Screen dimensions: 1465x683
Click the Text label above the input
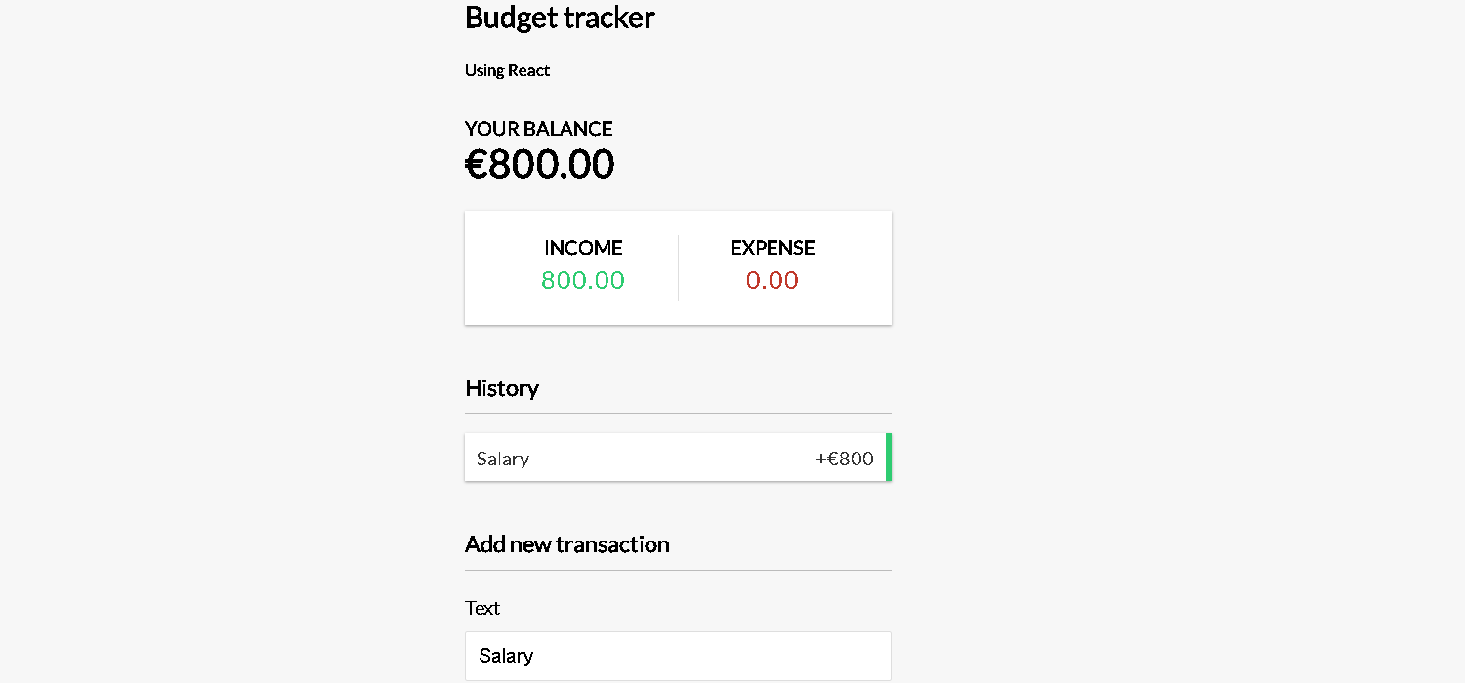(x=482, y=608)
